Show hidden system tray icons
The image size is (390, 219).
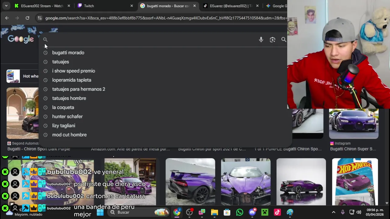pyautogui.click(x=334, y=212)
